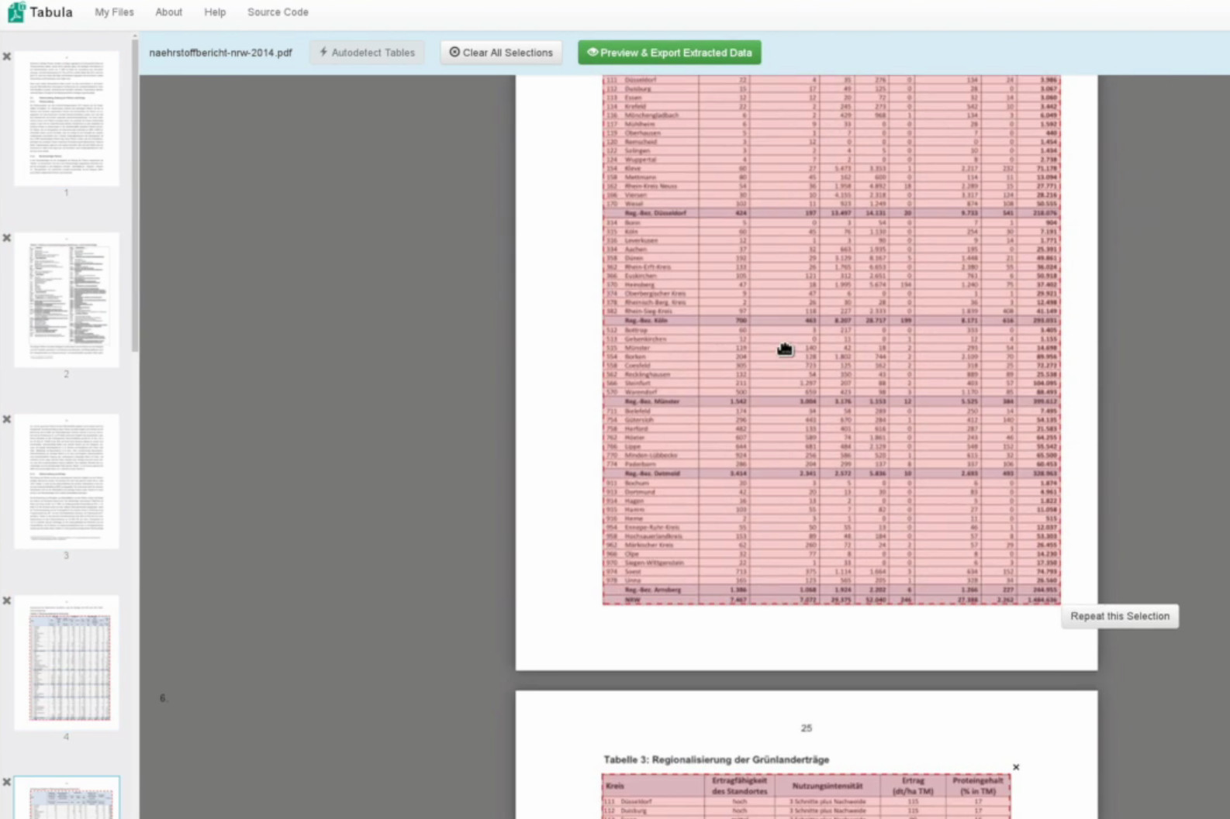The image size is (1230, 819).
Task: Click the thumbnail sidebar scrollbar
Action: 135,194
